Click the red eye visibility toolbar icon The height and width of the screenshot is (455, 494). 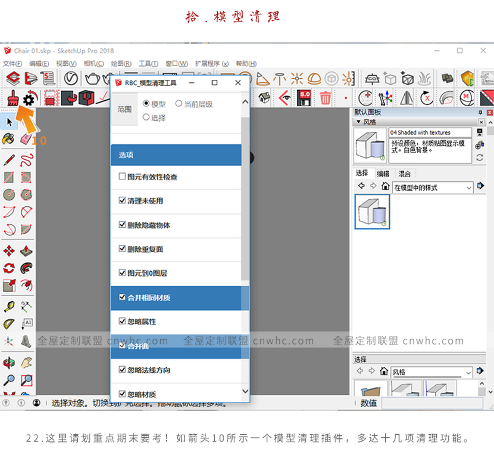284,98
